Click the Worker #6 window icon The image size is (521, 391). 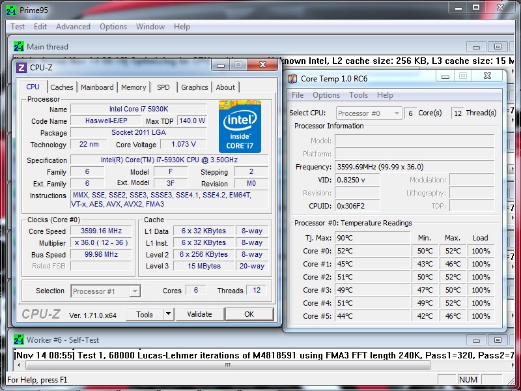[19, 340]
